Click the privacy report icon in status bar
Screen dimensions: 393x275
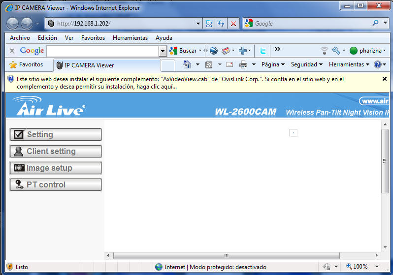click(x=327, y=267)
